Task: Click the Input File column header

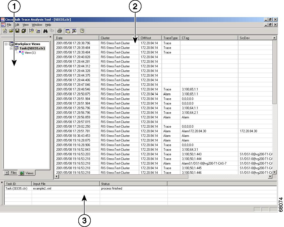Action: (x=66, y=184)
